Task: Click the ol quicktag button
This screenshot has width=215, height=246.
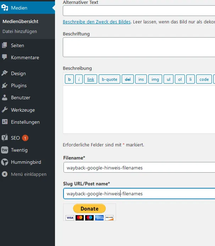Action: [180, 79]
